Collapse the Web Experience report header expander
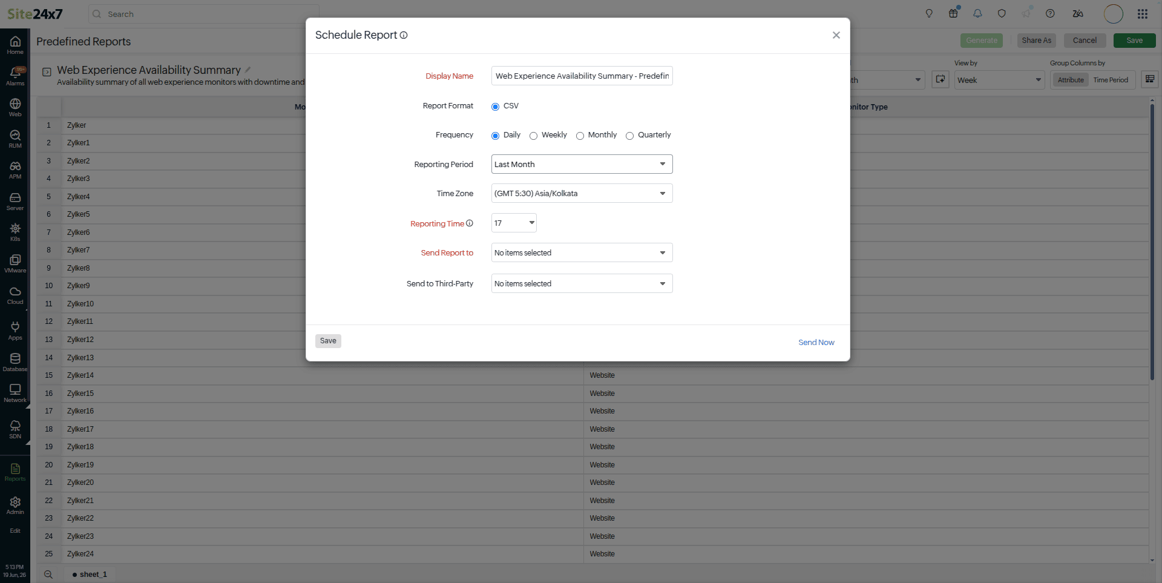The width and height of the screenshot is (1162, 583). [x=47, y=72]
